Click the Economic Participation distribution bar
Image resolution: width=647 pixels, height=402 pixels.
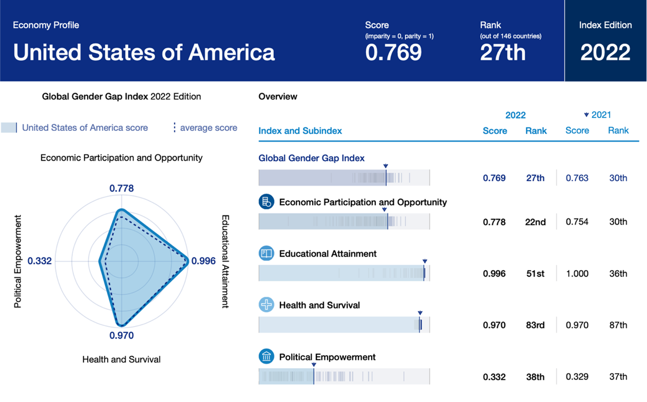point(344,221)
